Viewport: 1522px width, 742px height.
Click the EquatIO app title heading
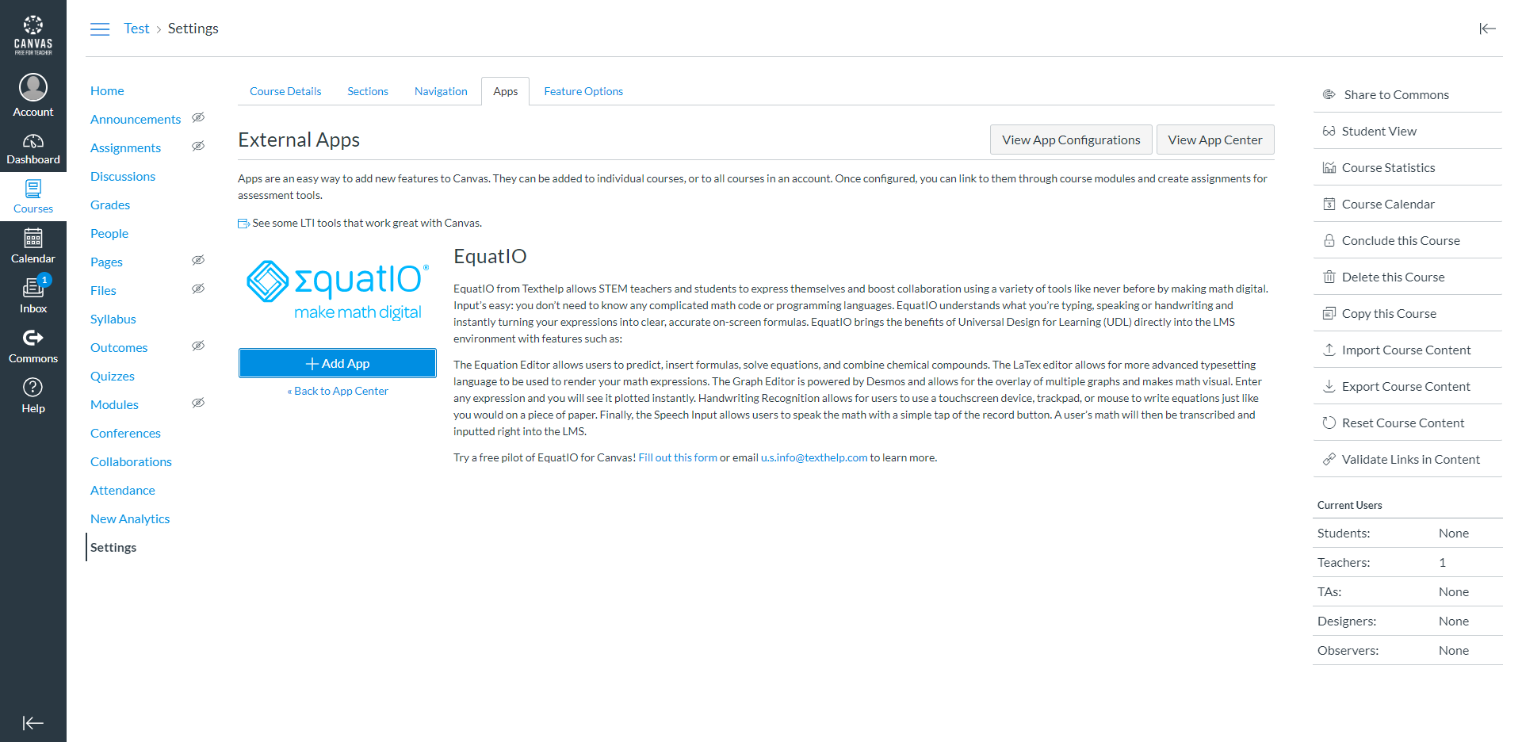490,256
